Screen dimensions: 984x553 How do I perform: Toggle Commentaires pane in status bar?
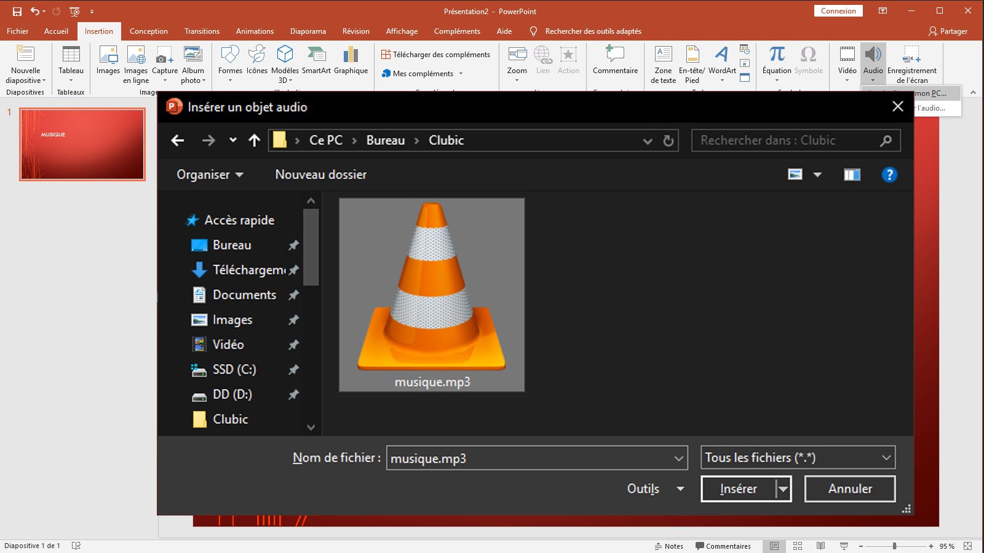(x=723, y=546)
